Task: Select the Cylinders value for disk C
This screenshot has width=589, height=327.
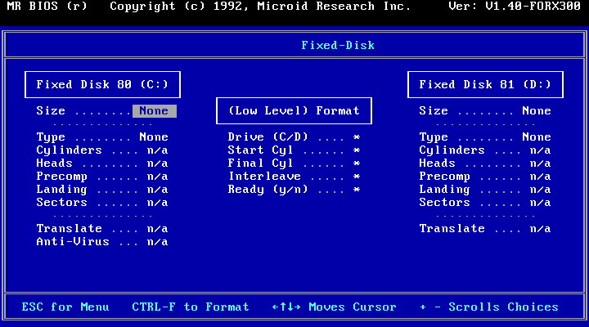Action: [157, 150]
